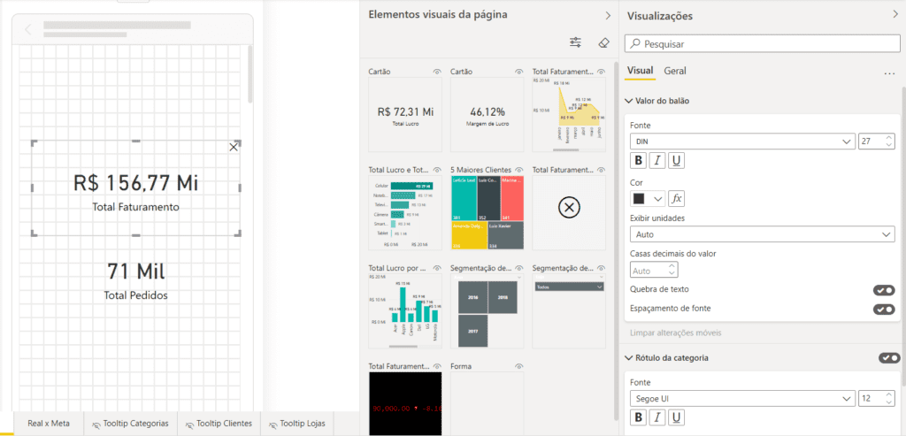Switch to the Geral tab
Viewport: 906px width, 436px height.
675,71
